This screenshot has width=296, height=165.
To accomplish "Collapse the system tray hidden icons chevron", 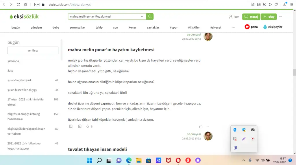I will [x=244, y=160].
